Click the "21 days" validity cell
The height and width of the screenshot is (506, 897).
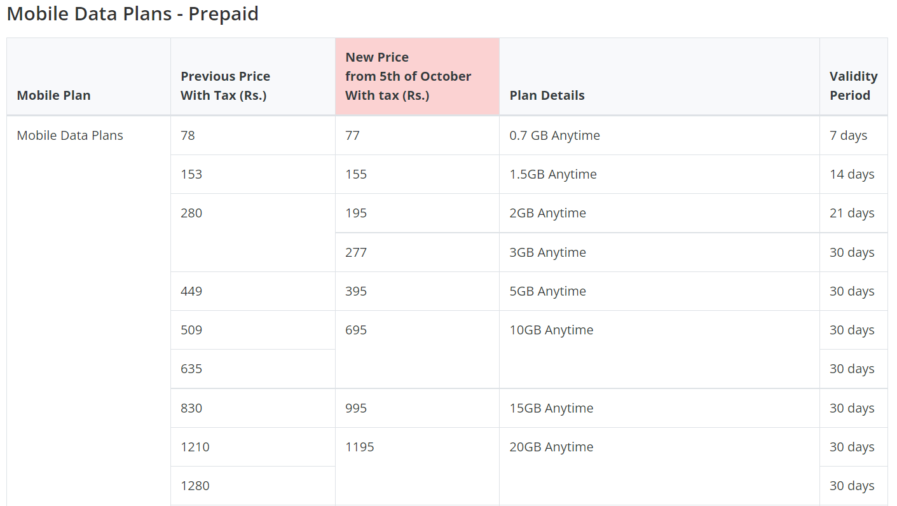[x=852, y=213]
